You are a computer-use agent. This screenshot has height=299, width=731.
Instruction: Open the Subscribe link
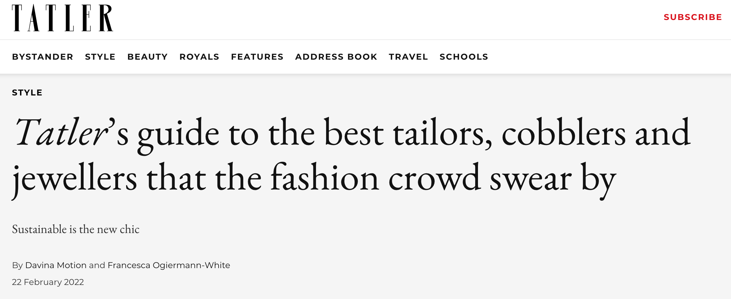point(693,17)
